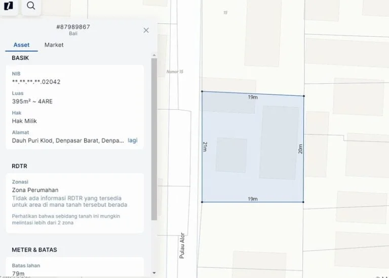This screenshot has height=278, width=389.
Task: Click the parcel ID #87989867 heading
Action: pos(73,27)
